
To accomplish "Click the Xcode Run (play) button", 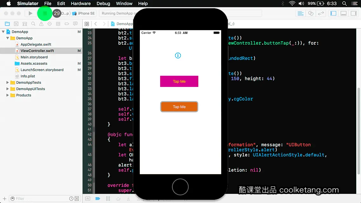I will [30, 13].
